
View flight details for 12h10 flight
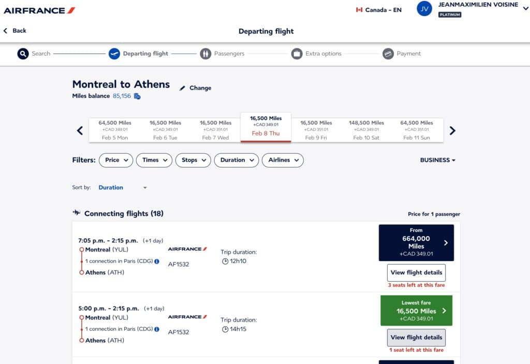(416, 273)
